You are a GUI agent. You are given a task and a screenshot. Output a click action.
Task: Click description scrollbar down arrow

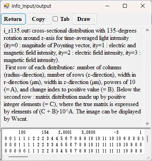click(147, 124)
